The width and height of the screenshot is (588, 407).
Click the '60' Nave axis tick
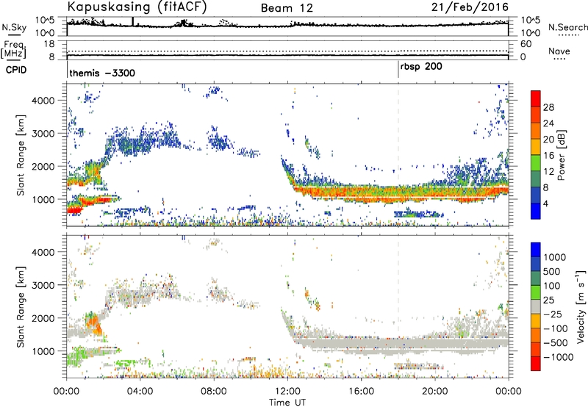click(526, 44)
